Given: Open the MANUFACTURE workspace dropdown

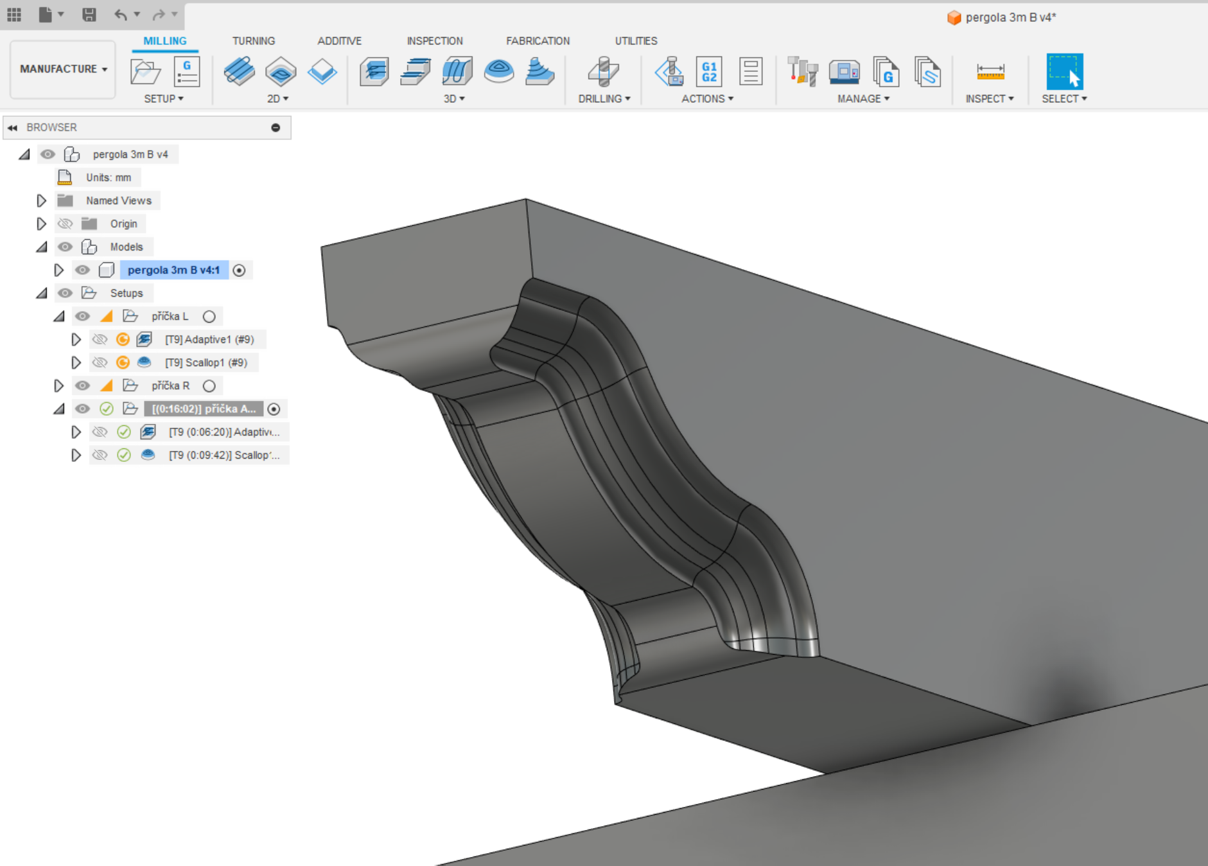Looking at the screenshot, I should [63, 69].
